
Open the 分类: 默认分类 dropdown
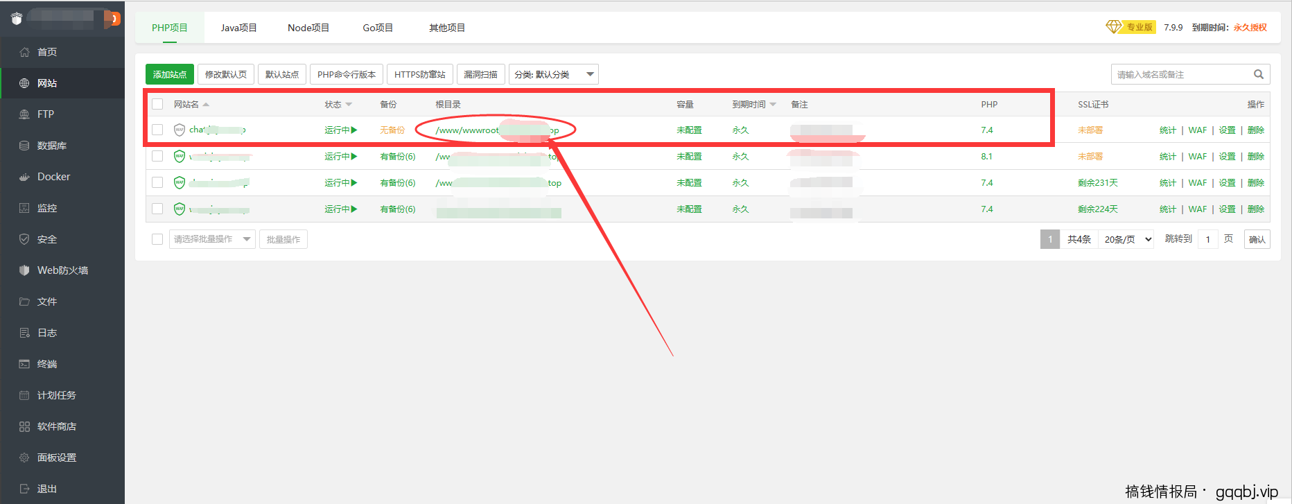pos(554,74)
